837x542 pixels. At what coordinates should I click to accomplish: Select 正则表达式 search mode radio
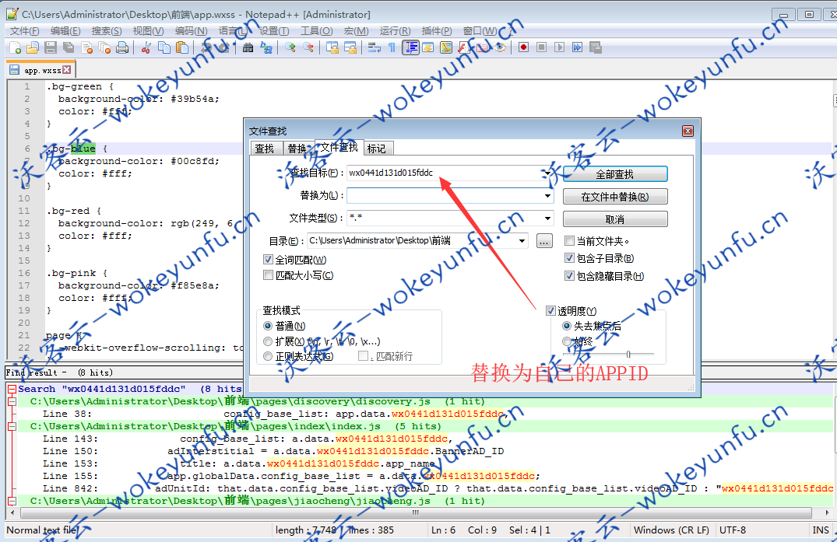[x=268, y=356]
